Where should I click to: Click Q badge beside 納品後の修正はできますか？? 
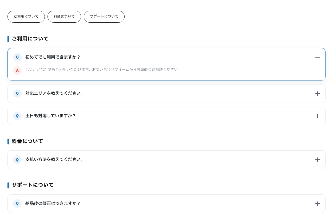tap(17, 204)
